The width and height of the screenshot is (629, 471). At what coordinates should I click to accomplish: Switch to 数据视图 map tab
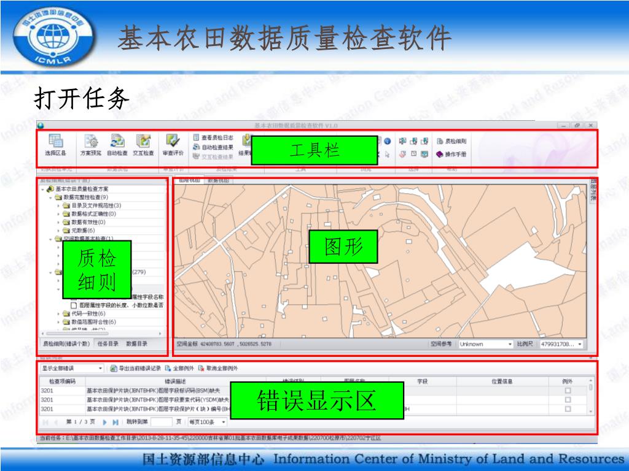click(218, 181)
